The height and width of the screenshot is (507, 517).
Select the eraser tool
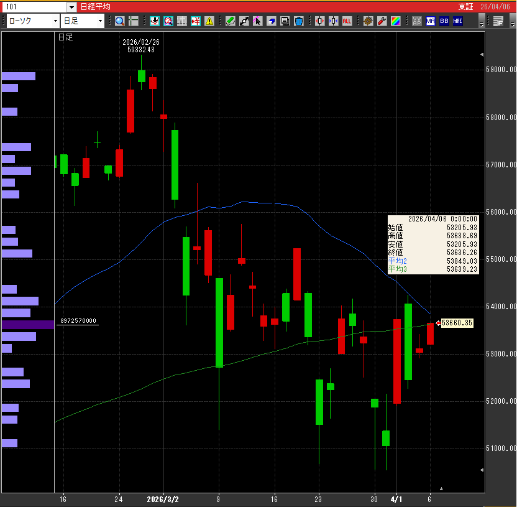coord(272,21)
